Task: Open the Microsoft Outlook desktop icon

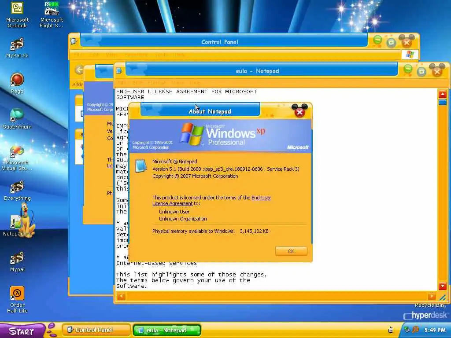Action: [x=17, y=15]
